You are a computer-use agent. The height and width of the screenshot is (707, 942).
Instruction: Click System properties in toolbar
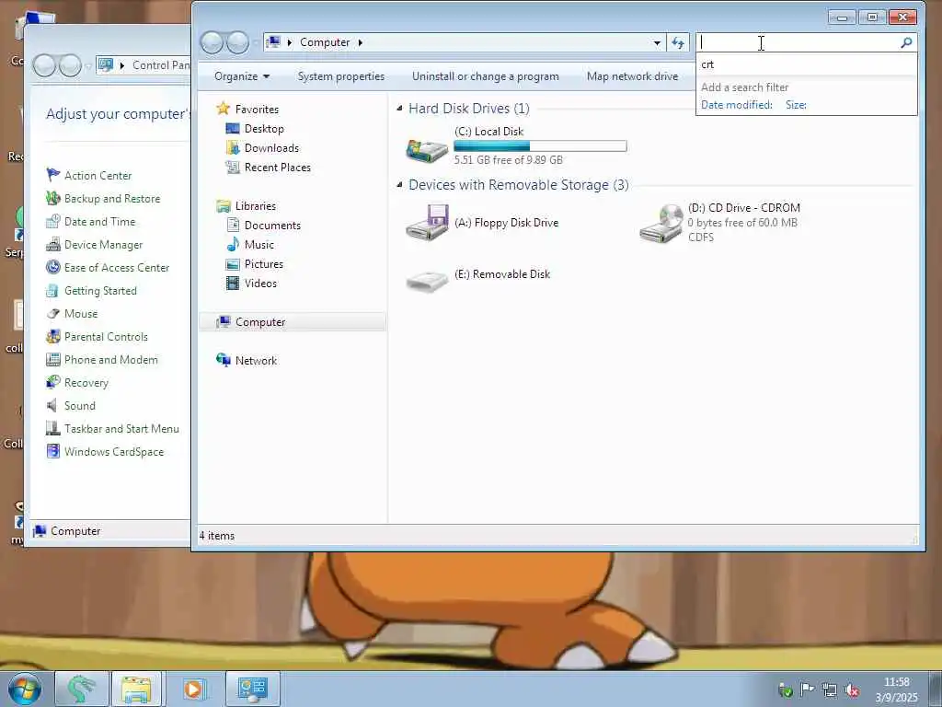[x=340, y=76]
